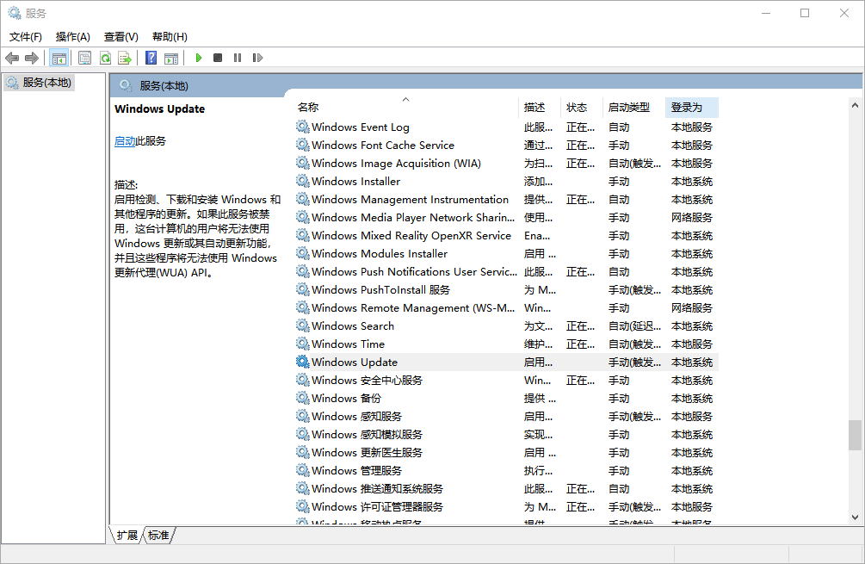Switch to the 扩展 tab
The width and height of the screenshot is (865, 564).
[127, 536]
